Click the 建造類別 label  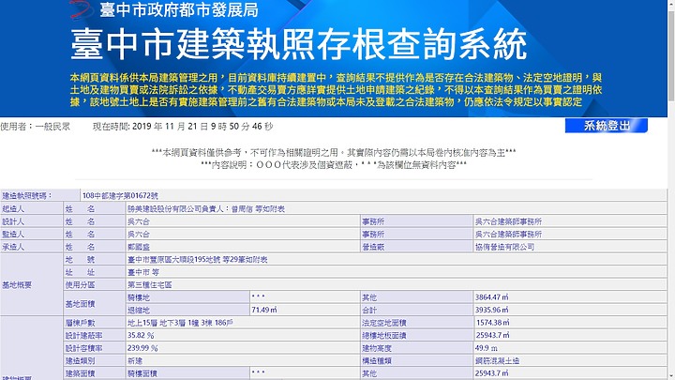(x=80, y=360)
